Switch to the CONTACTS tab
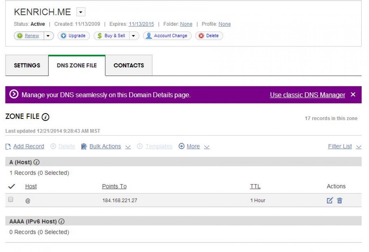Viewport: 369px width, 252px height. [x=129, y=65]
